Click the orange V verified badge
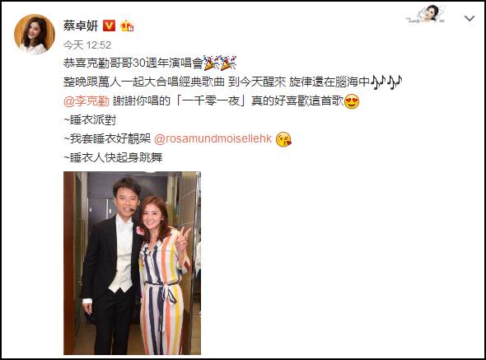Viewport: 486px width, 360px height. click(x=109, y=26)
